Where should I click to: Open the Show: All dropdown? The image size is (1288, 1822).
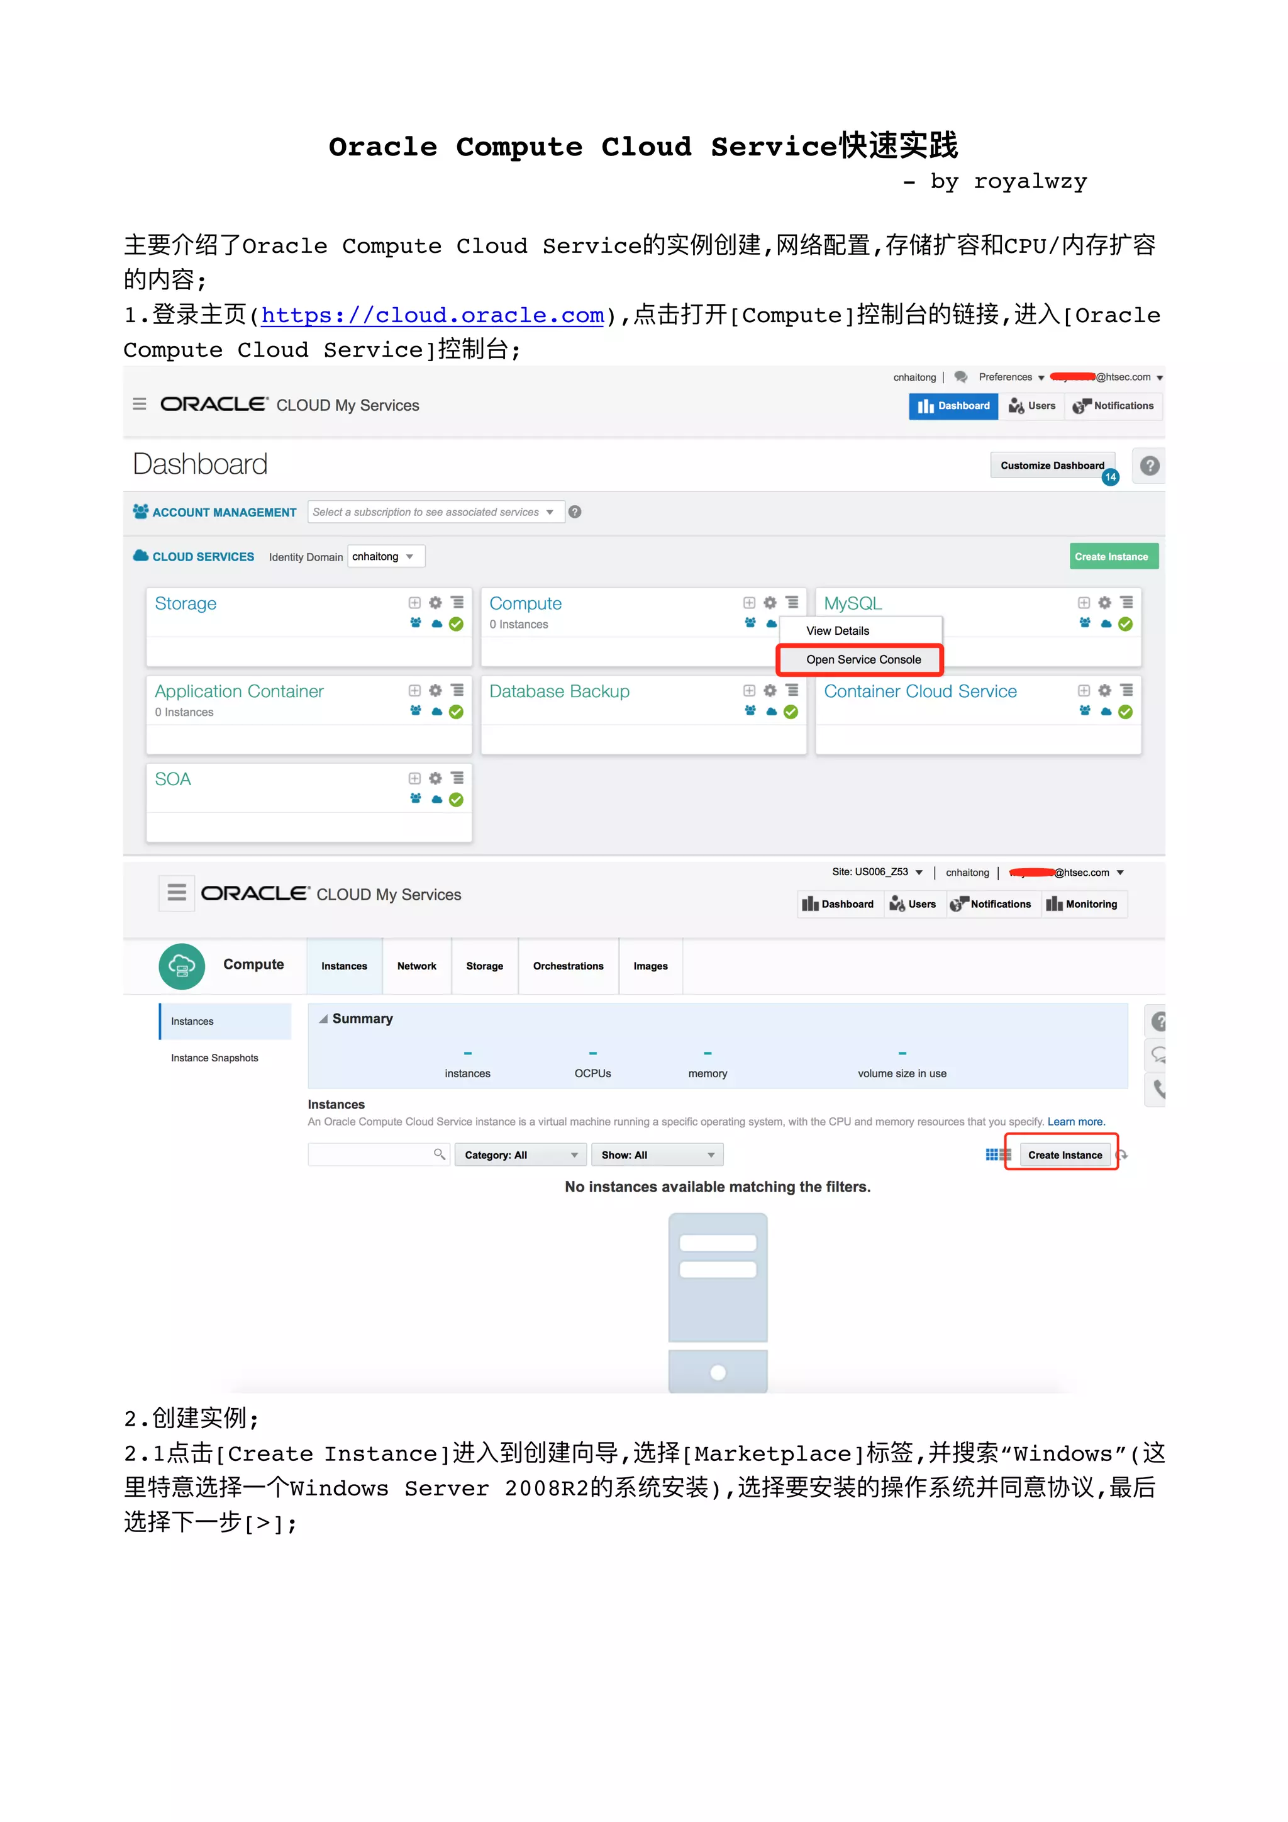pyautogui.click(x=657, y=1154)
